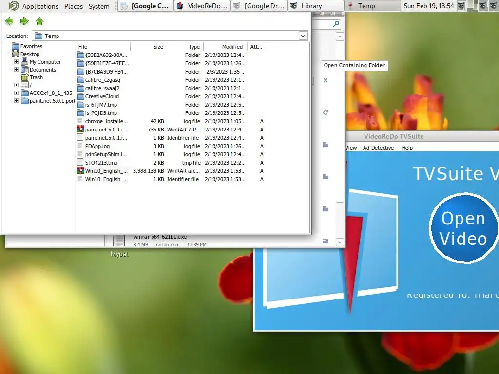This screenshot has height=374, width=499.
Task: Click the 3,988,138 KB size cell
Action: (x=148, y=171)
